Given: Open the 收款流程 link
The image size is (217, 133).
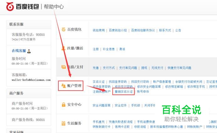Looking at the screenshot, I should (140, 127).
